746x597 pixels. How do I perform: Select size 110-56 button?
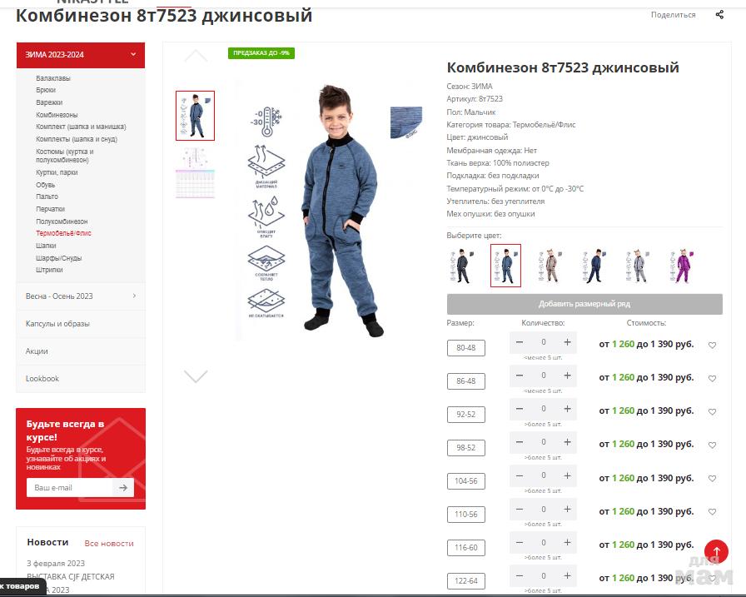tap(465, 515)
